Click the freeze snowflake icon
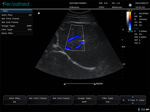150x112 pixels. [x=130, y=5]
